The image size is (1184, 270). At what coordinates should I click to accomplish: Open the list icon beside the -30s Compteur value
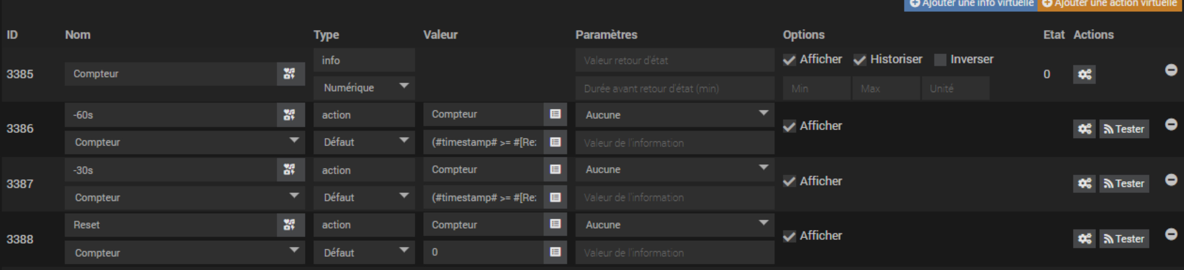(x=555, y=170)
